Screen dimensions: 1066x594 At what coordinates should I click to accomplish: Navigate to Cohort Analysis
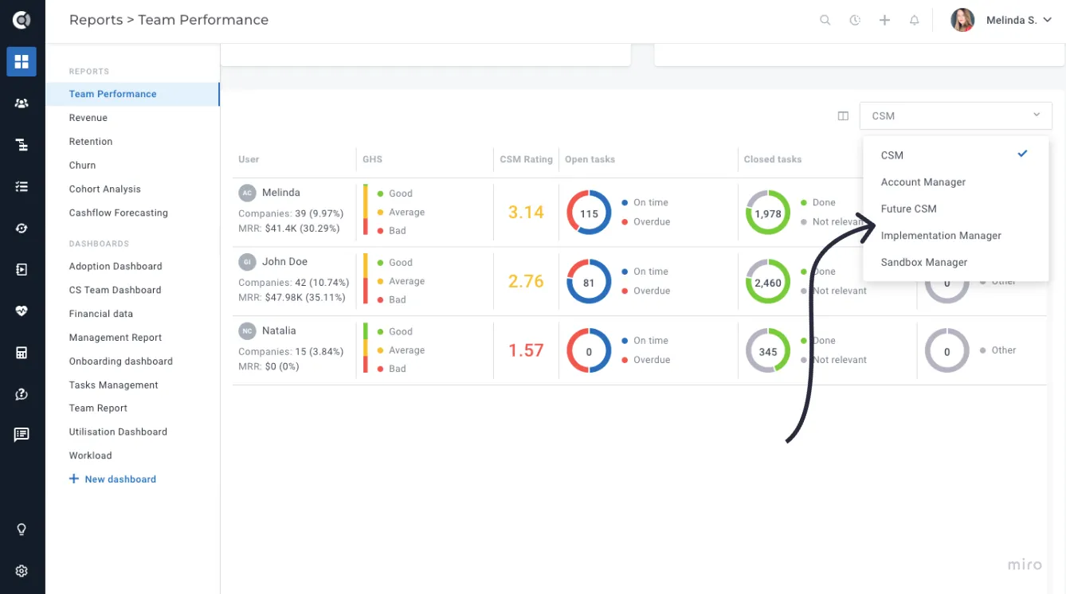click(105, 190)
